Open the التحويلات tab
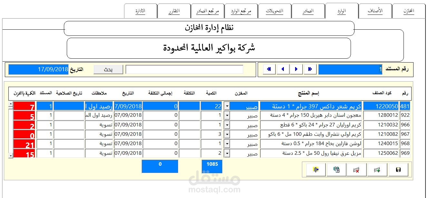Screen dimensions: 429x198 tap(274, 10)
